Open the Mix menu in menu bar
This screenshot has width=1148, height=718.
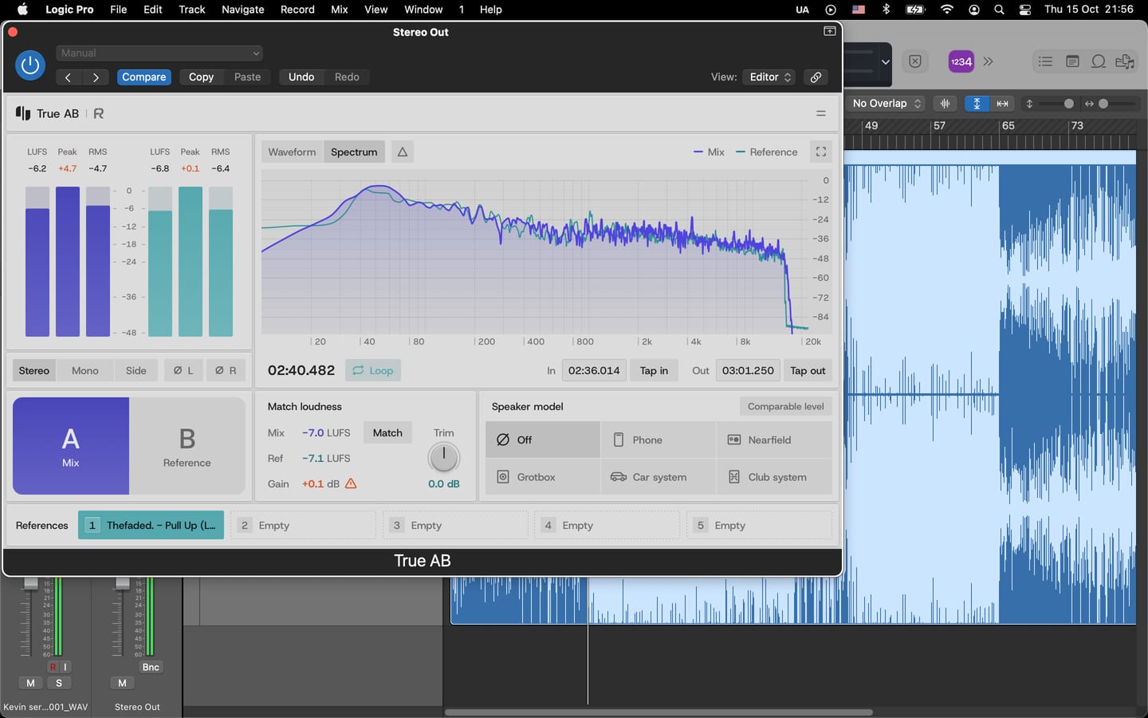pos(340,10)
